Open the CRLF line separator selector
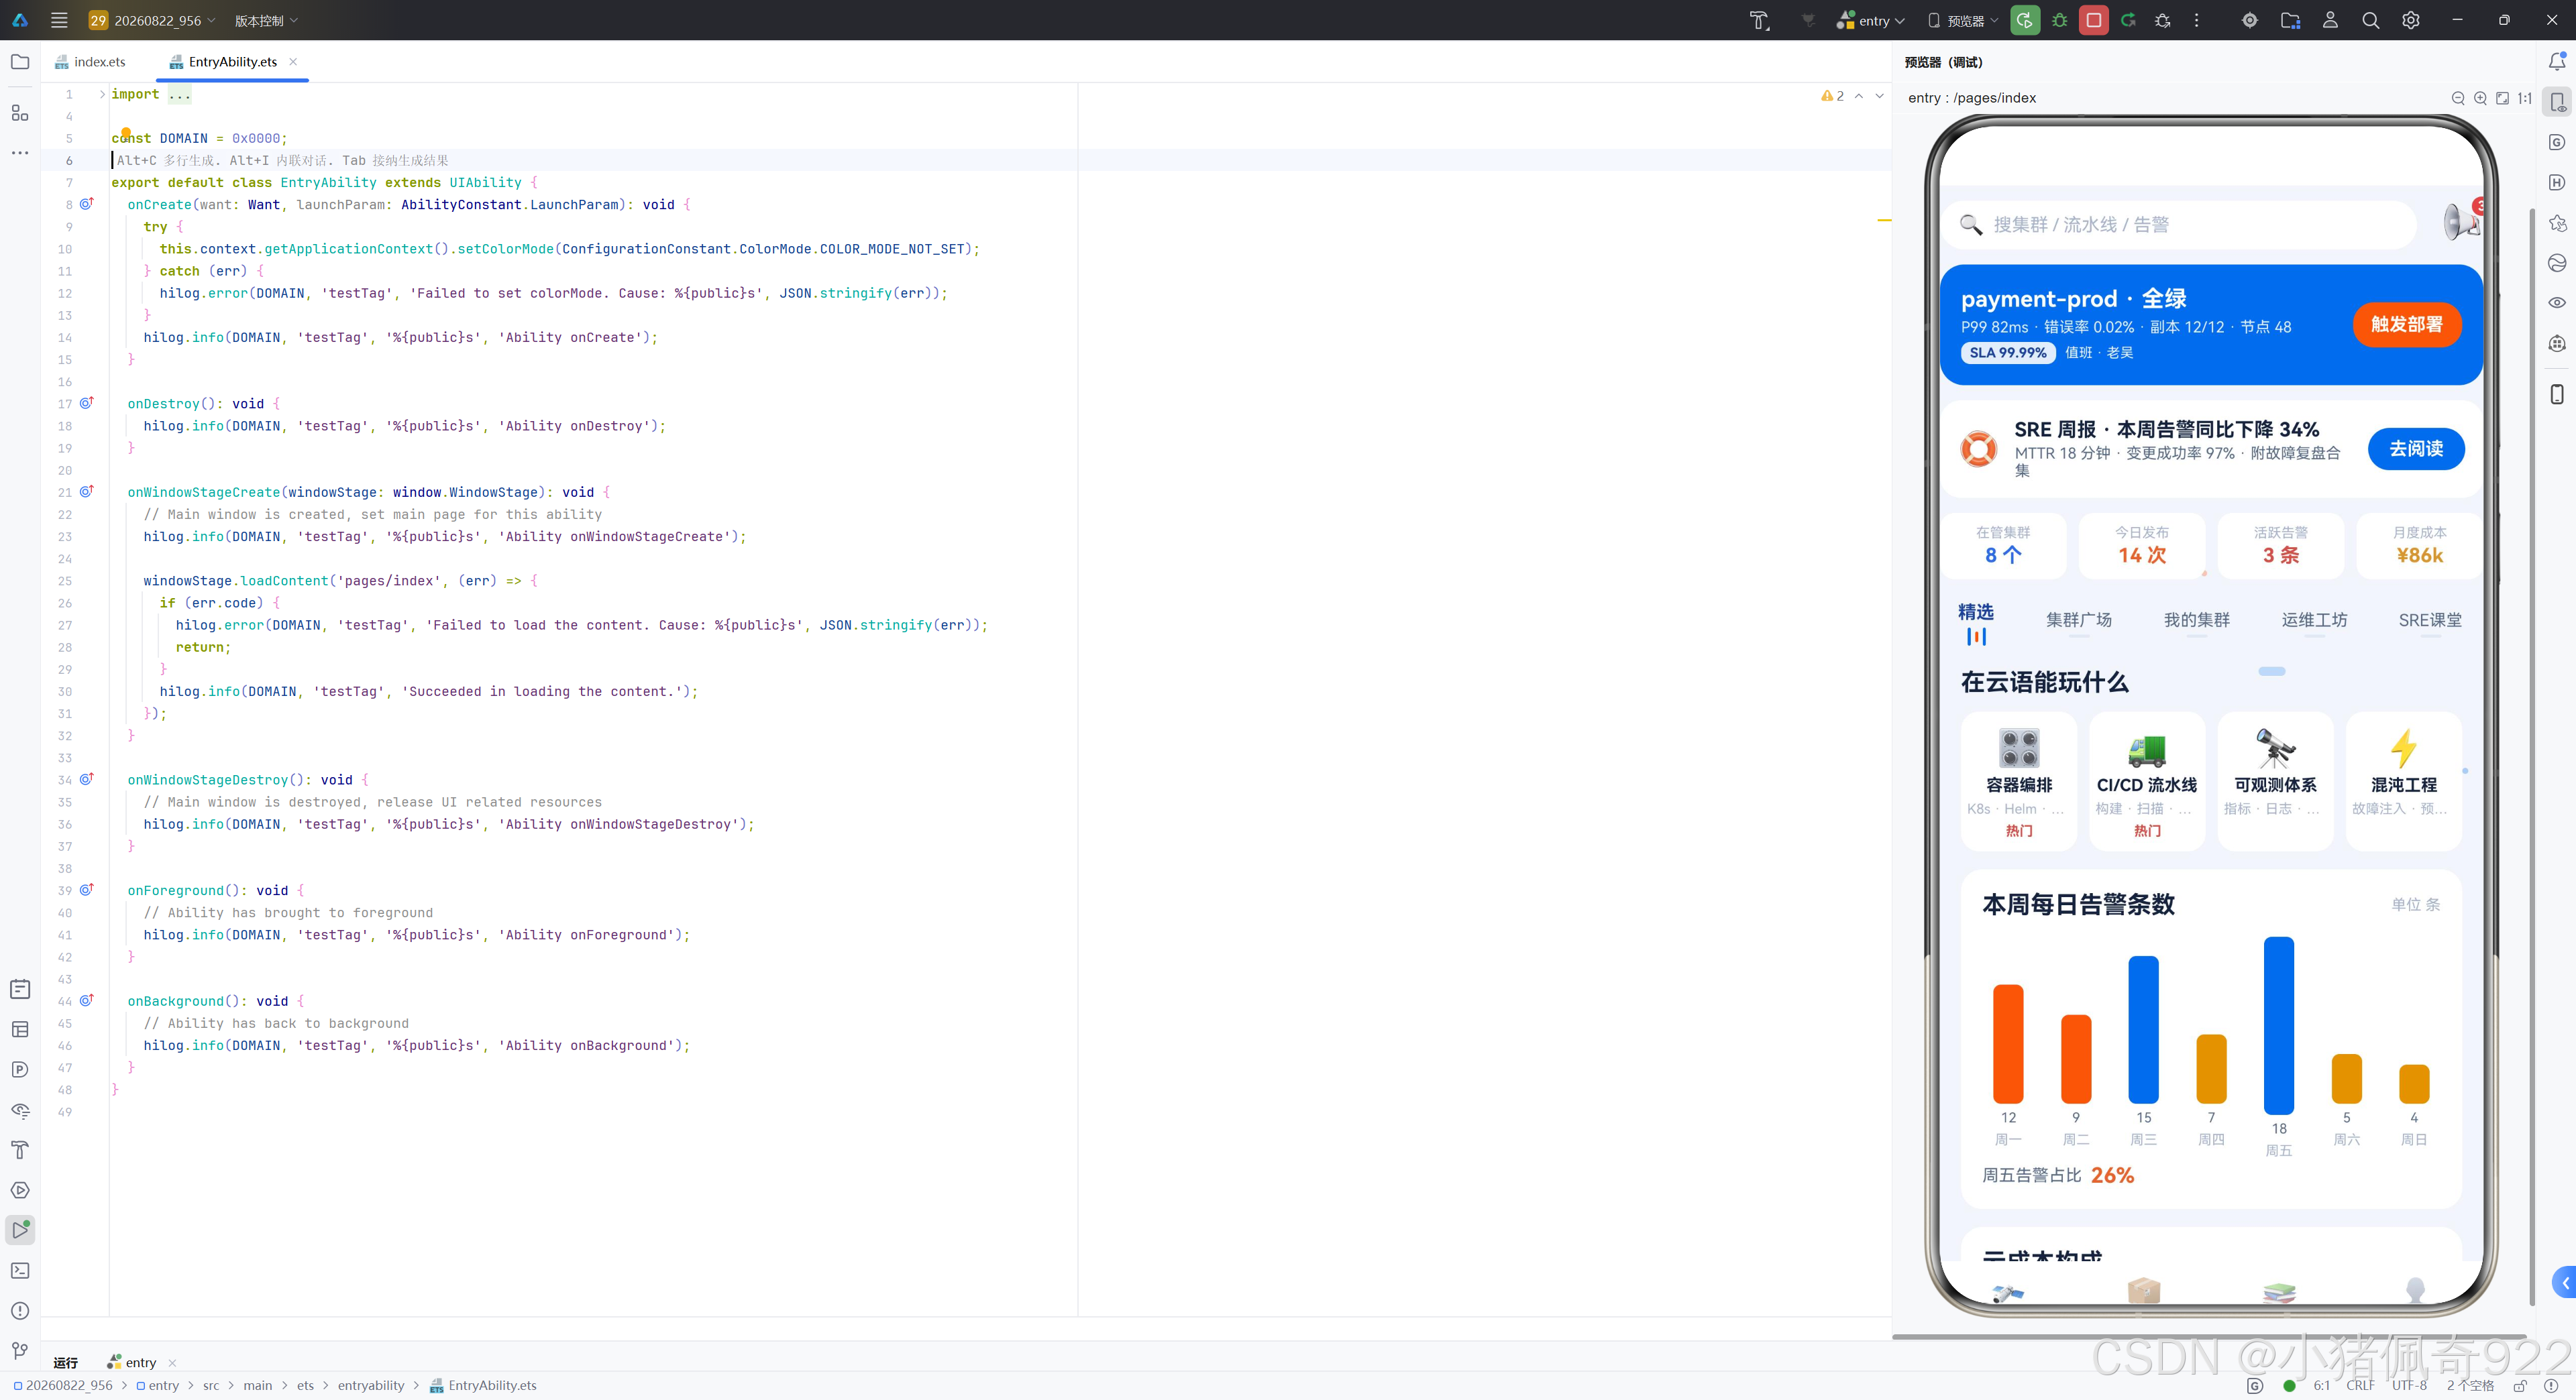Image resolution: width=2576 pixels, height=1400 pixels. [x=2360, y=1386]
